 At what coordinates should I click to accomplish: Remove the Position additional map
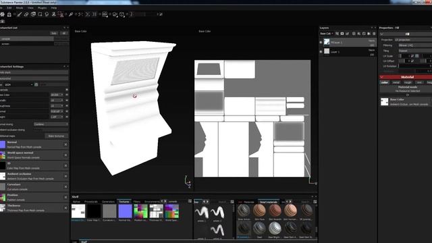(65, 197)
